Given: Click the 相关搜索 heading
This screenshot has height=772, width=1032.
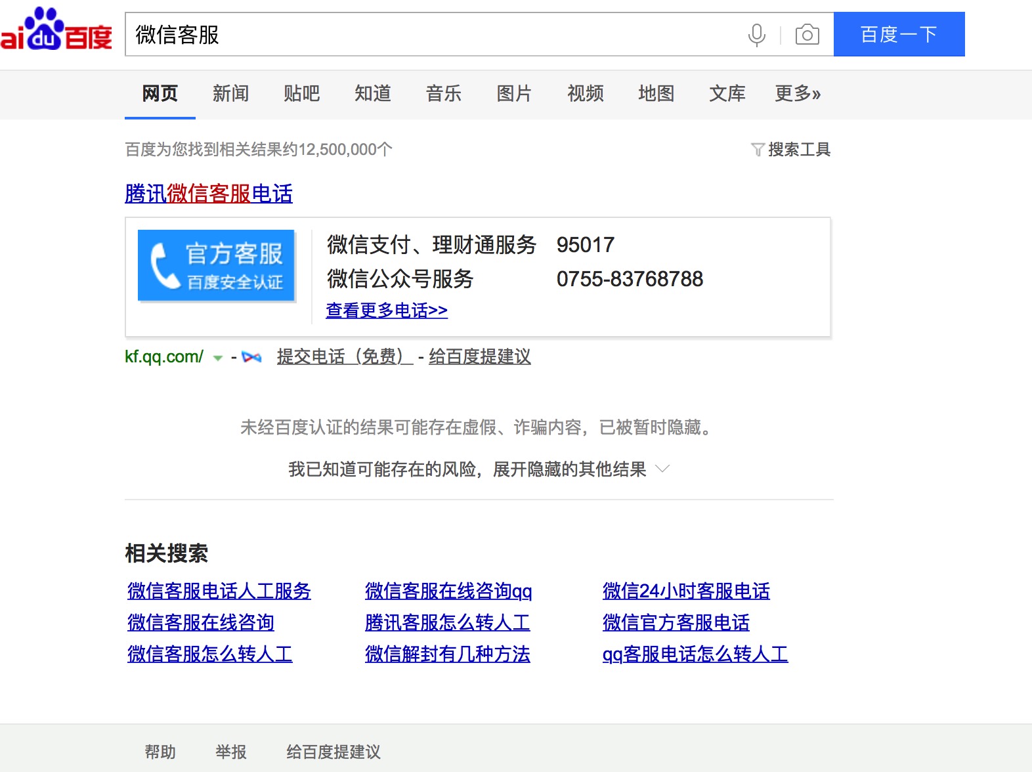Looking at the screenshot, I should click(x=167, y=553).
